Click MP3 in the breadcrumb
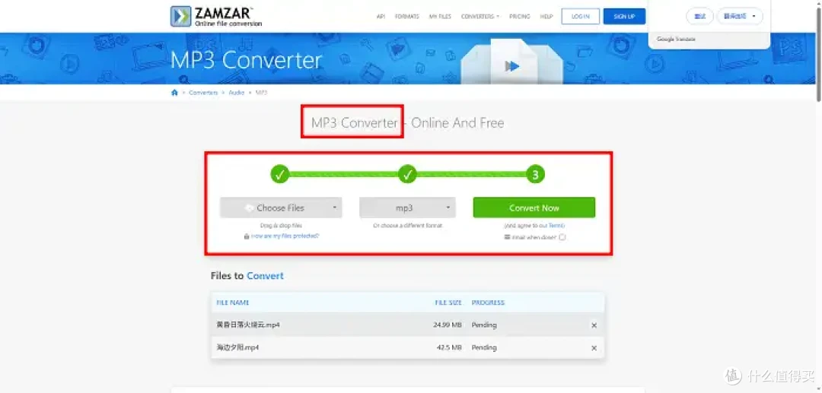The width and height of the screenshot is (822, 393). click(x=261, y=93)
